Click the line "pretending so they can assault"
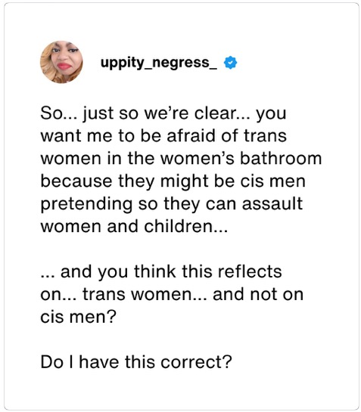This screenshot has height=412, width=361. click(x=172, y=204)
